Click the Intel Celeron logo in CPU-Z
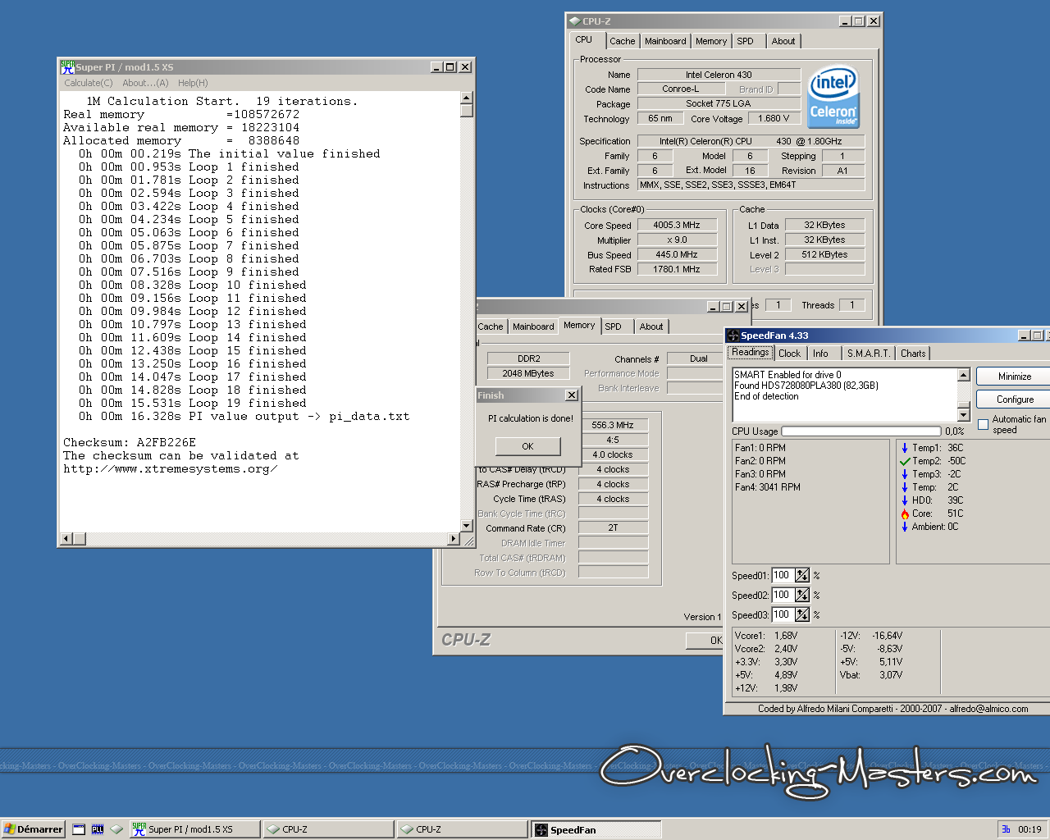The width and height of the screenshot is (1050, 840). pos(833,98)
